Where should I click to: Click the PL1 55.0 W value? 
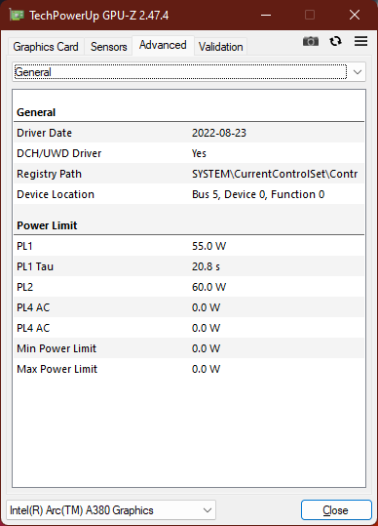(x=208, y=246)
